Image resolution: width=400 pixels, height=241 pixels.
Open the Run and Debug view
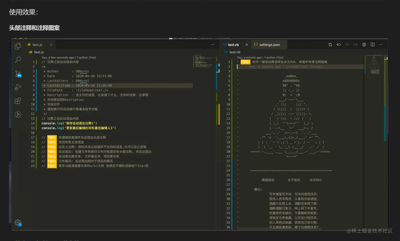click(x=18, y=87)
